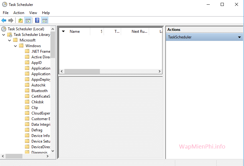Viewport: 244px width, 166px height.
Task: Collapse the Windows folder node
Action: click(x=16, y=46)
